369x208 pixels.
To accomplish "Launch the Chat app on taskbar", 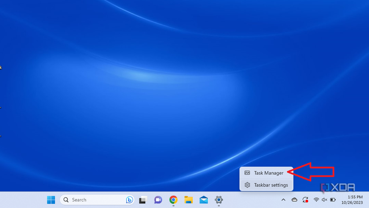I will (158, 200).
